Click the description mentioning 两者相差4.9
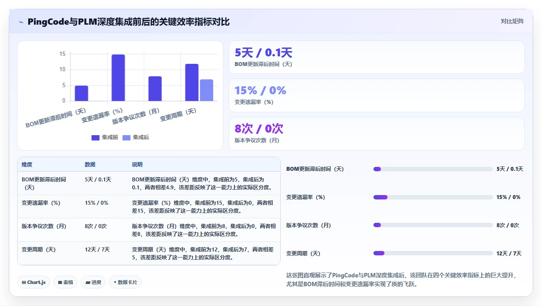Image resolution: width=542 pixels, height=306 pixels. (204, 183)
